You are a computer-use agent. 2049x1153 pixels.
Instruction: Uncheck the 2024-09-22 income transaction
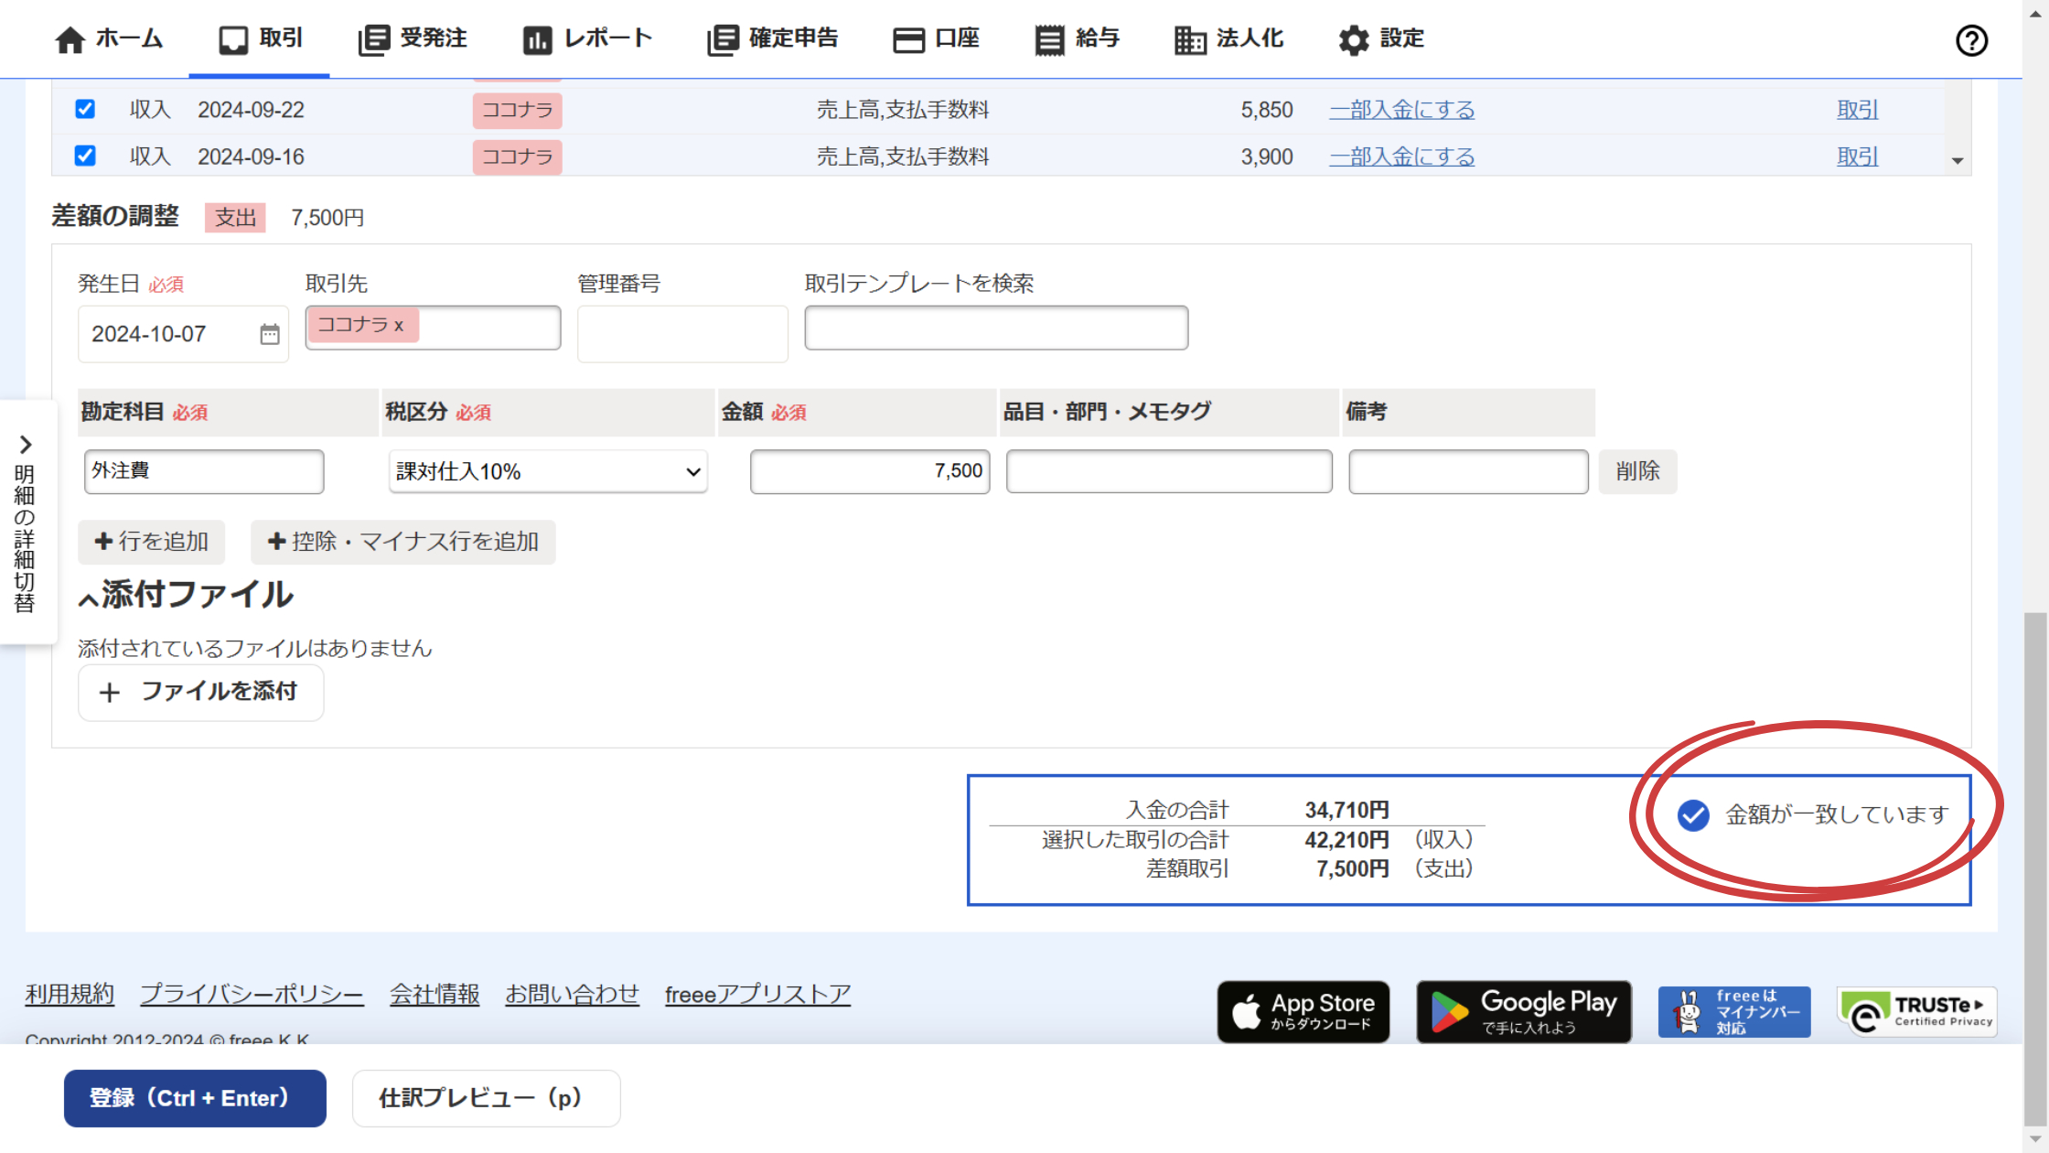pyautogui.click(x=84, y=109)
